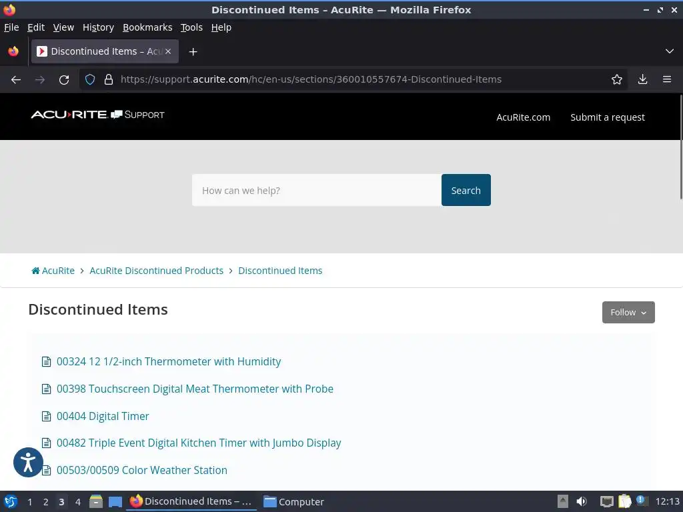Click the show desktop taskbar icon

tap(115, 502)
